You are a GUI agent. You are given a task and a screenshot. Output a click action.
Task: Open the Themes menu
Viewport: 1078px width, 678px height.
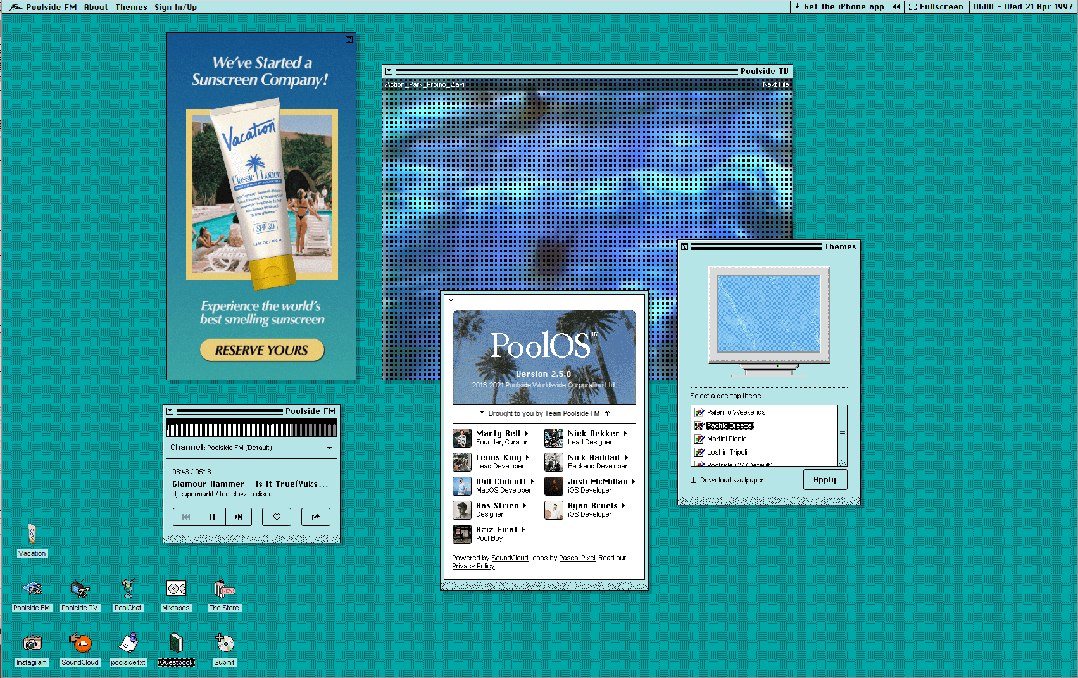131,7
